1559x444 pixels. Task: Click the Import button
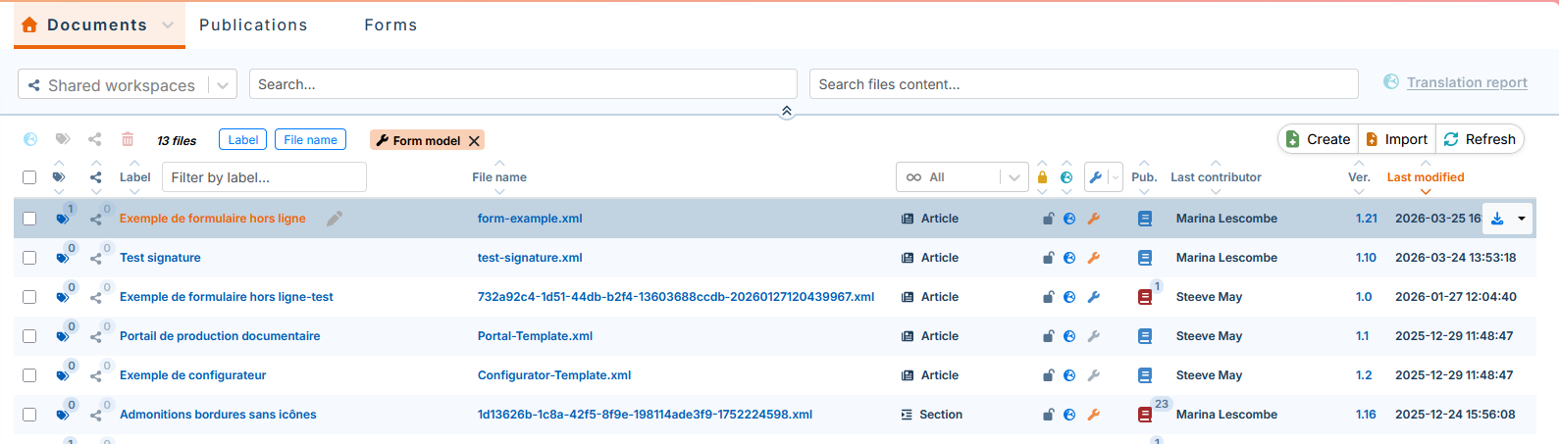pyautogui.click(x=1396, y=139)
